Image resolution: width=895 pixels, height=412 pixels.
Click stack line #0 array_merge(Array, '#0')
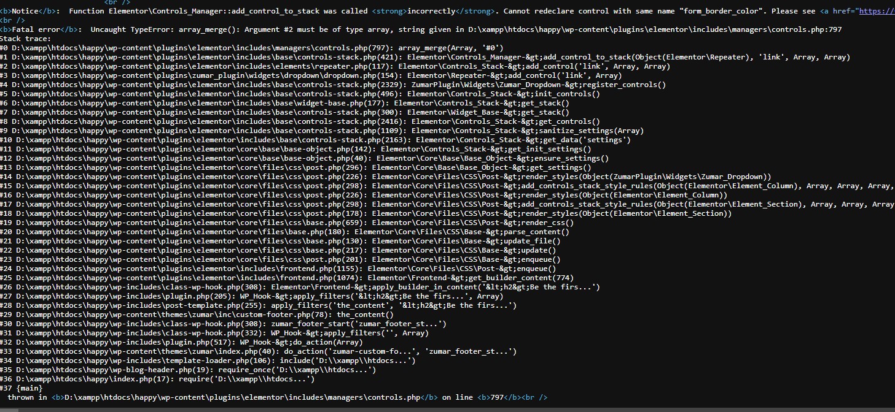252,48
